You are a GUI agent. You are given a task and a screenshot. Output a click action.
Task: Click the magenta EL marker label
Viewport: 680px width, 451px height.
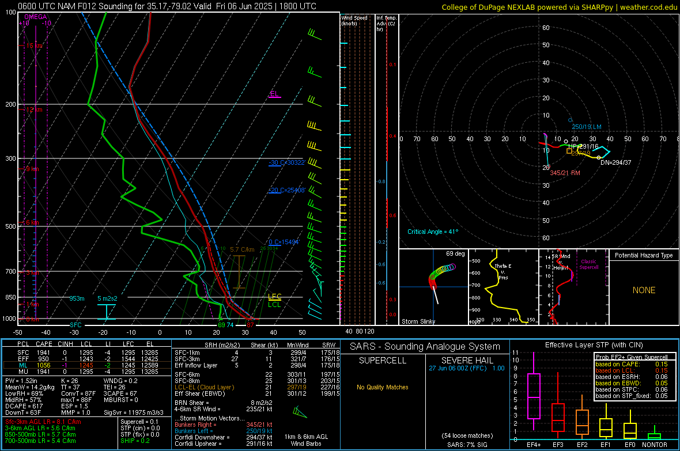point(274,94)
